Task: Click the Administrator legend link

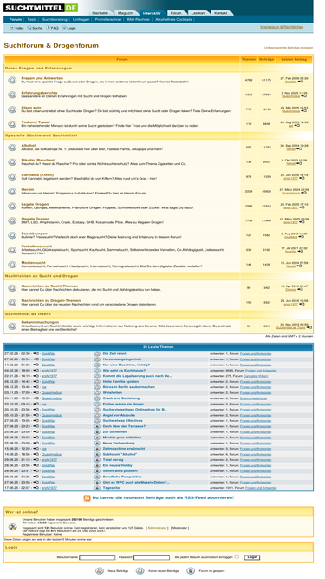Action: 158,528
